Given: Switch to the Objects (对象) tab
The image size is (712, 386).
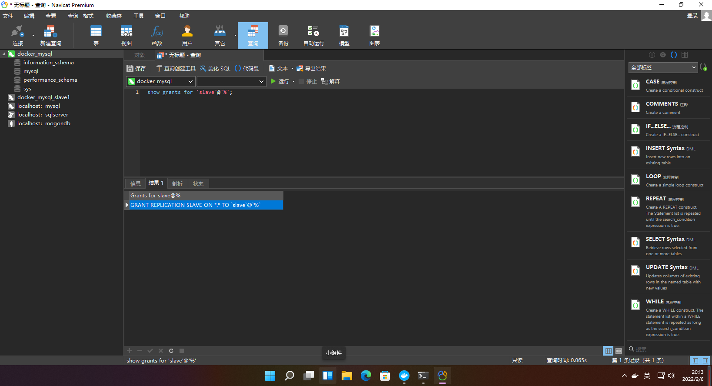Looking at the screenshot, I should (x=139, y=55).
